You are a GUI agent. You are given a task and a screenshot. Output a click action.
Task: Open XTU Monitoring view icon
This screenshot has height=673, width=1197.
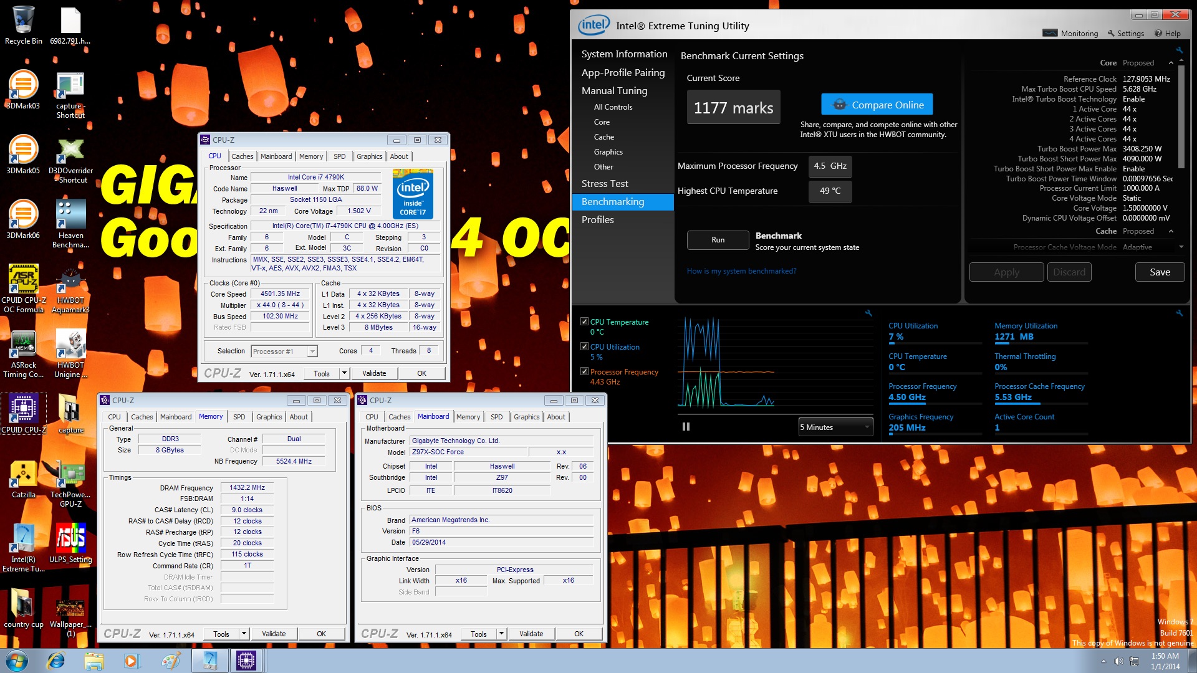[1070, 34]
